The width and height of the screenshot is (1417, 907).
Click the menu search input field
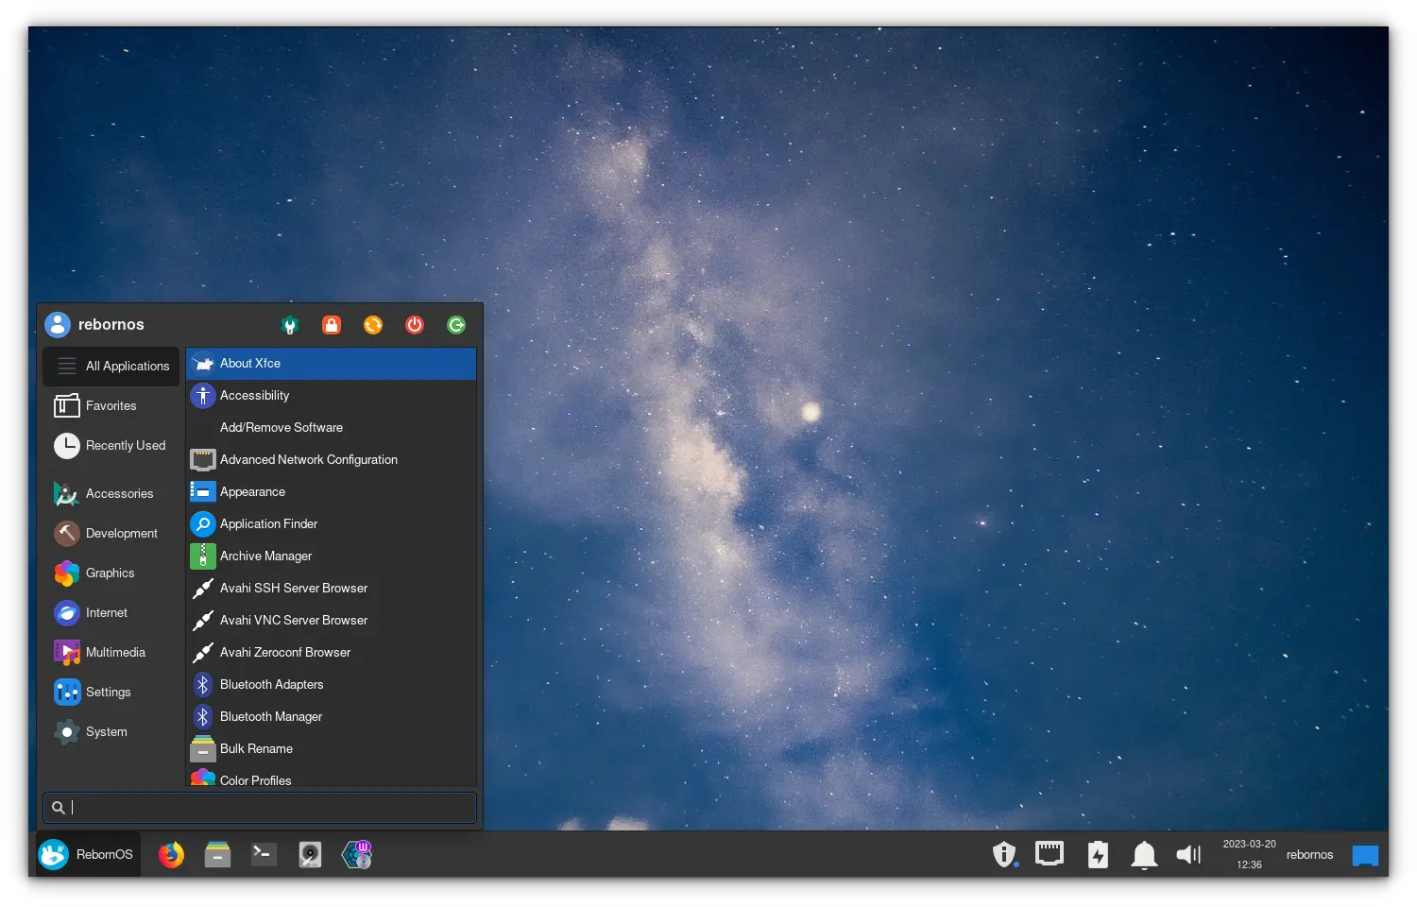pos(269,808)
